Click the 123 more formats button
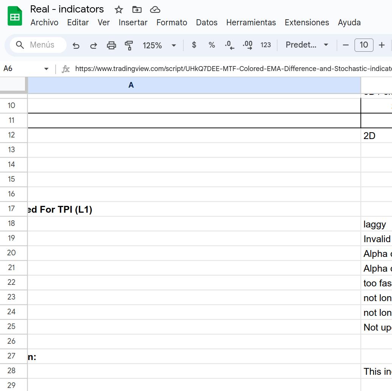Image resolution: width=392 pixels, height=391 pixels. pyautogui.click(x=266, y=45)
